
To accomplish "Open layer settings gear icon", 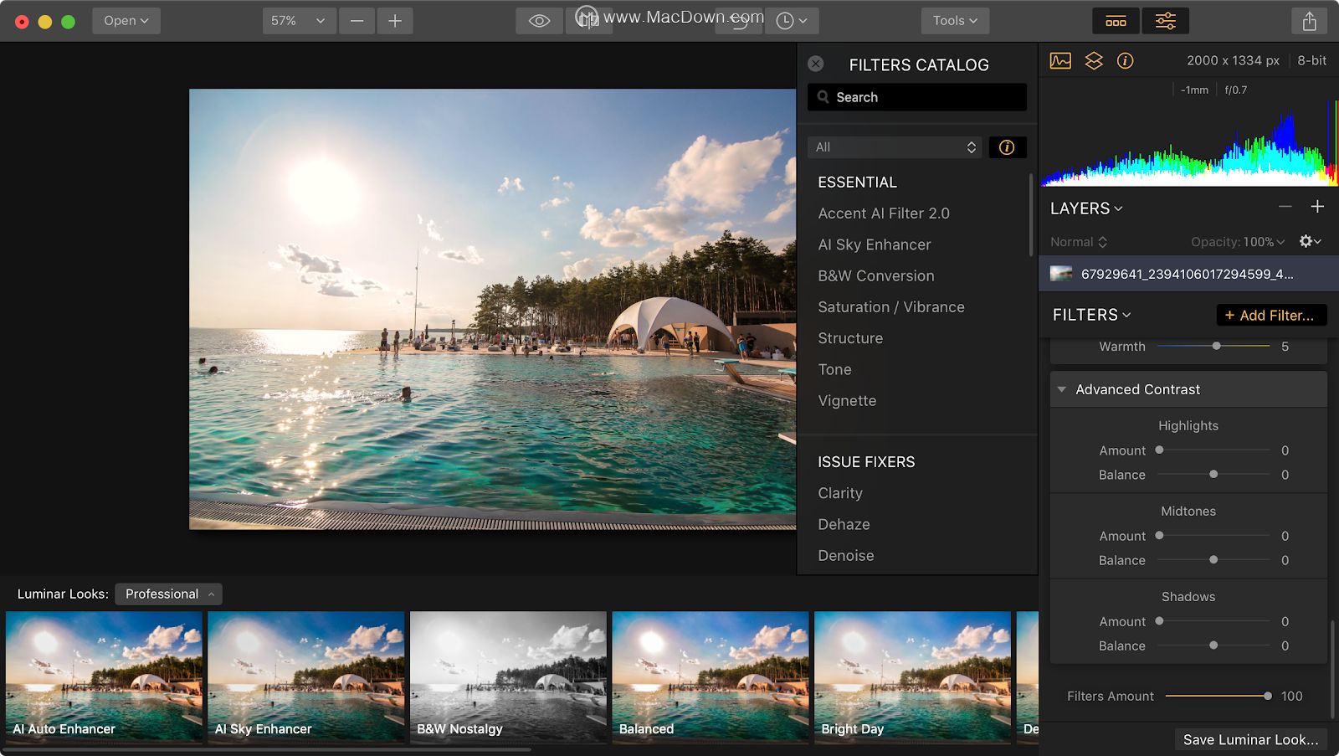I will [1309, 241].
